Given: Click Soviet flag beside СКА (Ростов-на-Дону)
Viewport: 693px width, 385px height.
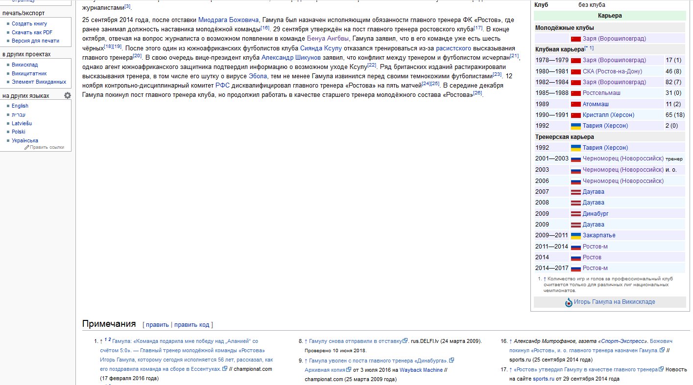Looking at the screenshot, I should coord(576,71).
